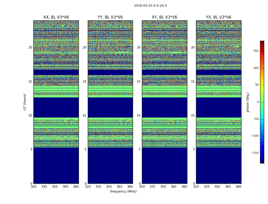268x204 pixels.
Task: Click the YX, BL V3*V6 subplot title
Action: 218,17
